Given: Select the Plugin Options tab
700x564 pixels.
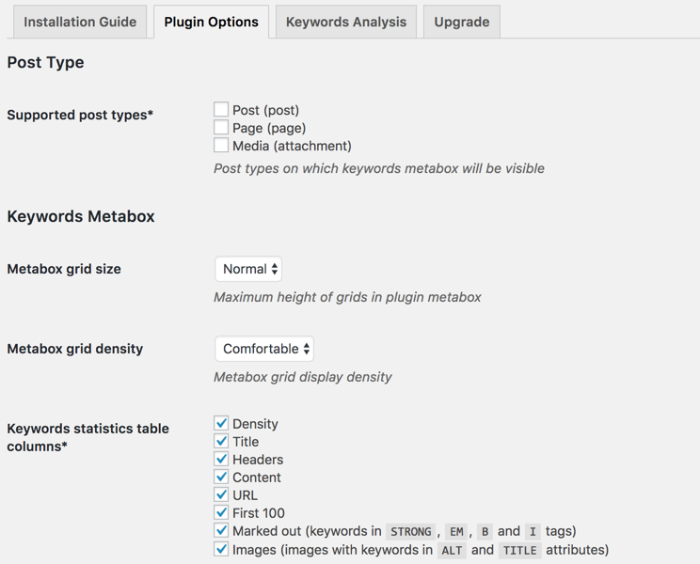Looking at the screenshot, I should pos(211,22).
